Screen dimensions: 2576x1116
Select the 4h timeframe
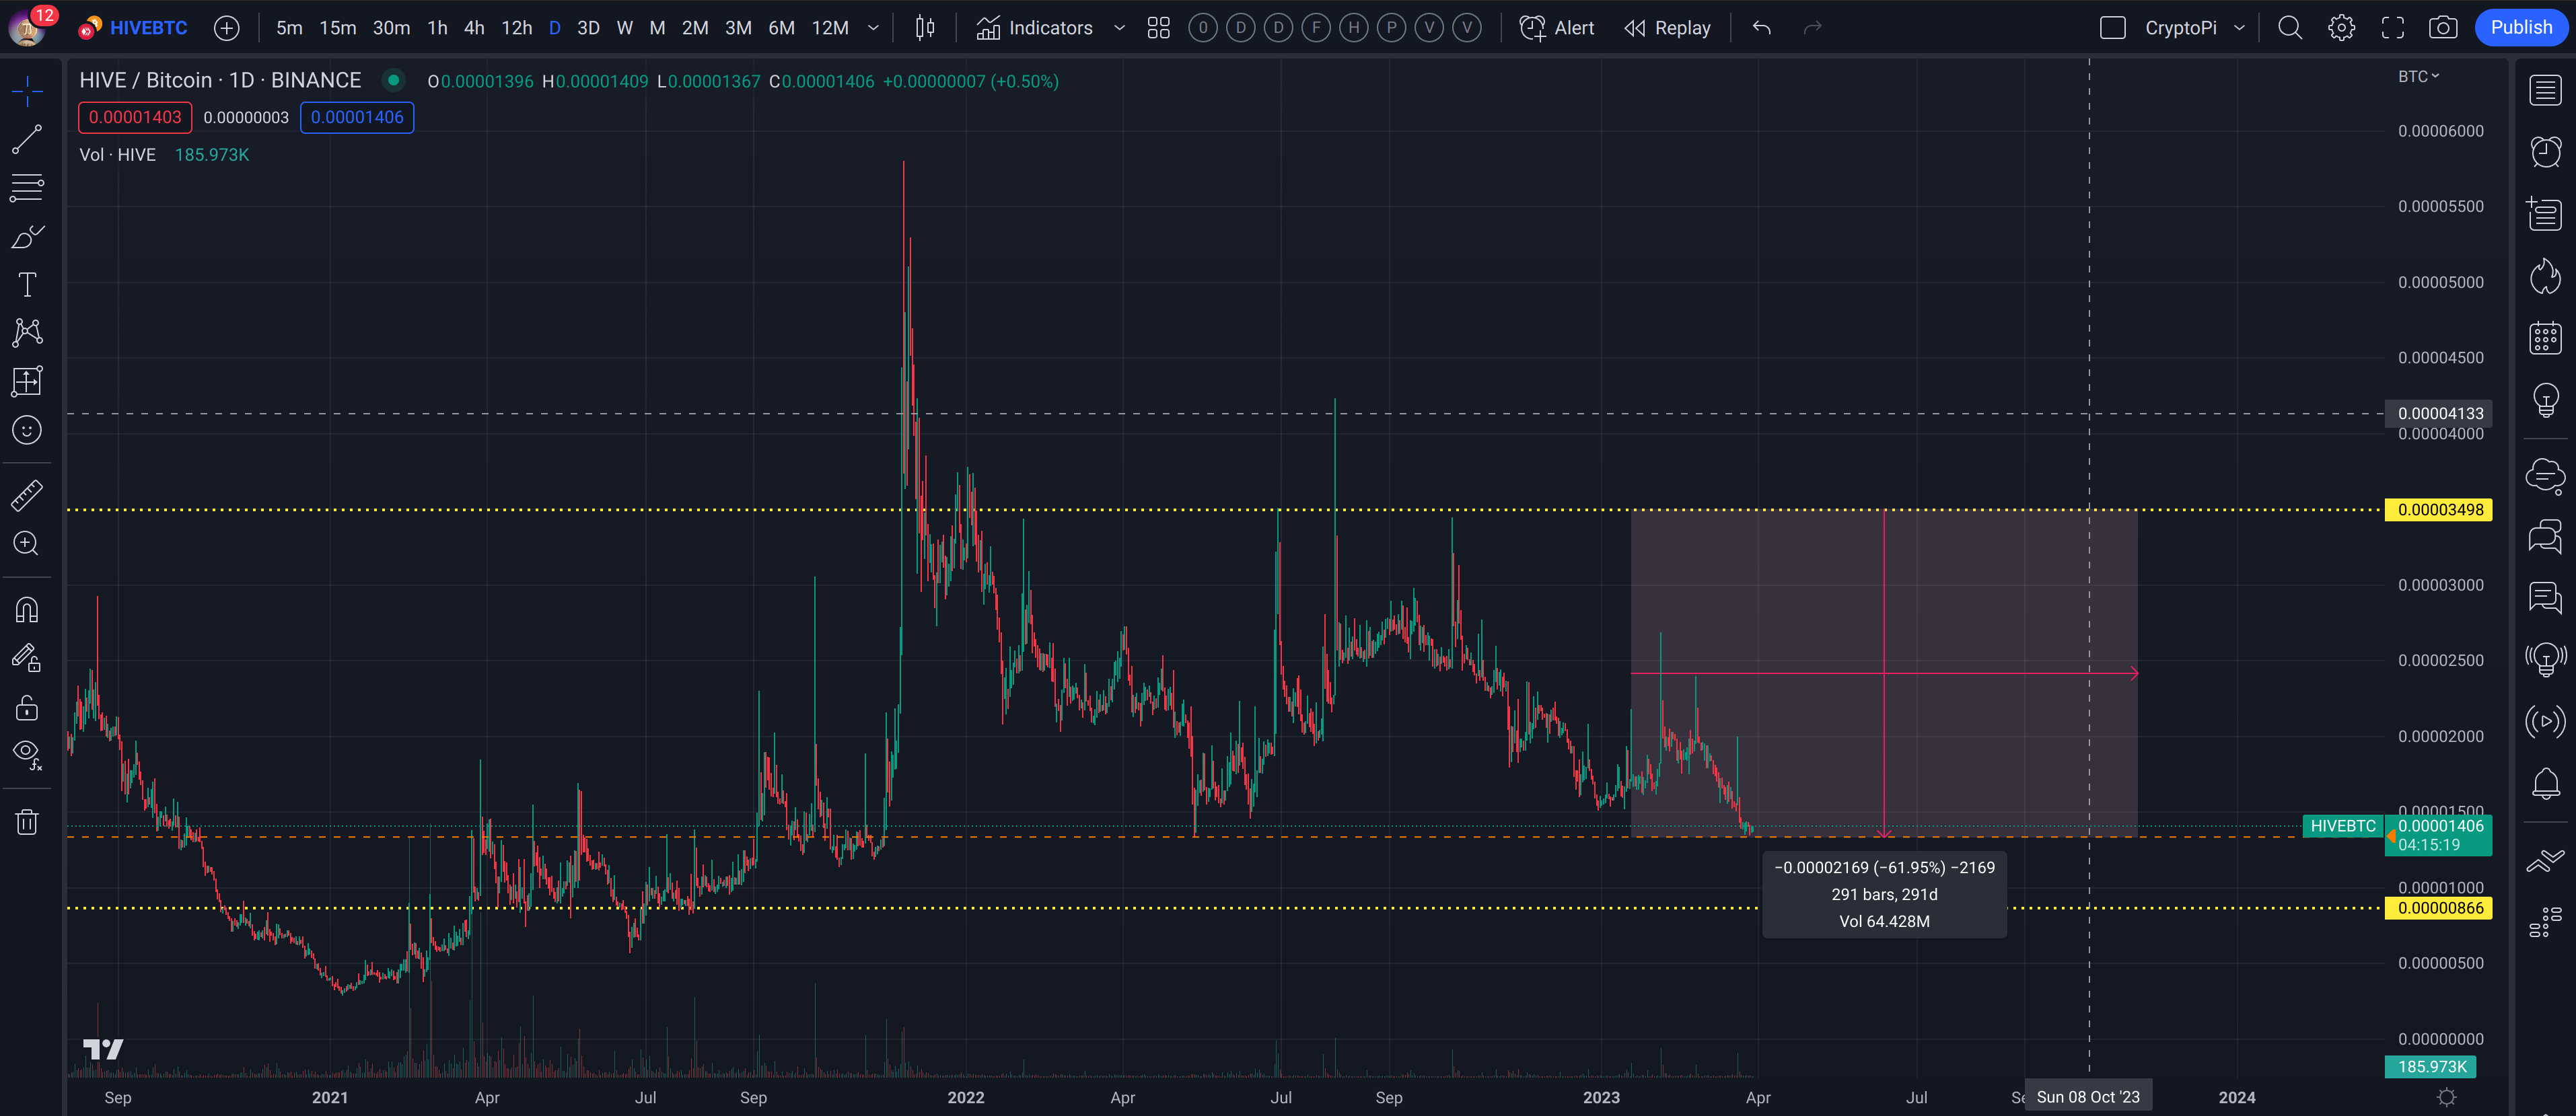(474, 28)
